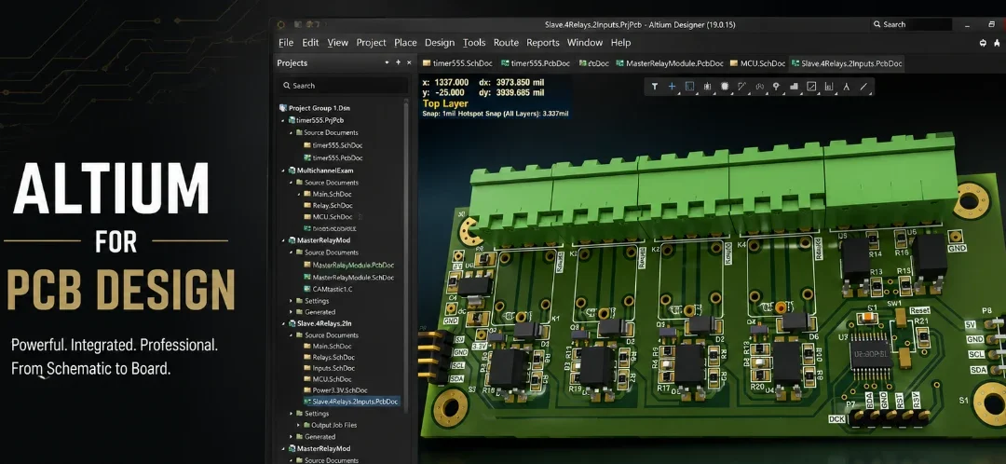Click the Altium logo icon in title bar
1006x464 pixels.
[281, 24]
